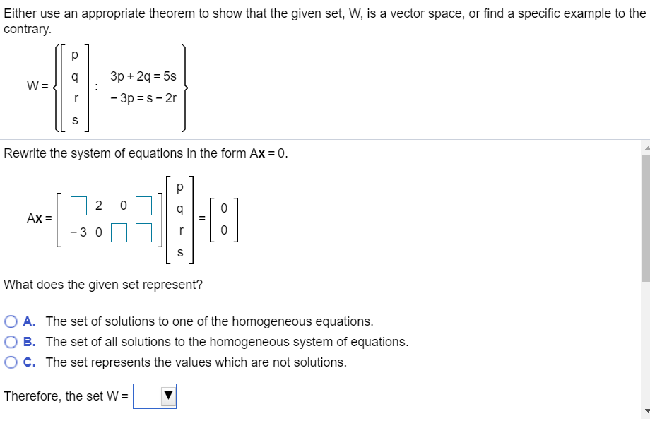Select radio button B for all solutions
This screenshot has width=650, height=433.
11,341
